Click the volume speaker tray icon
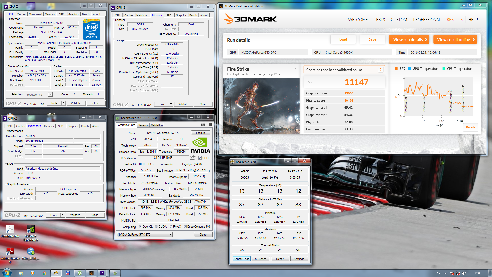This screenshot has height=277, width=492. 464,273
